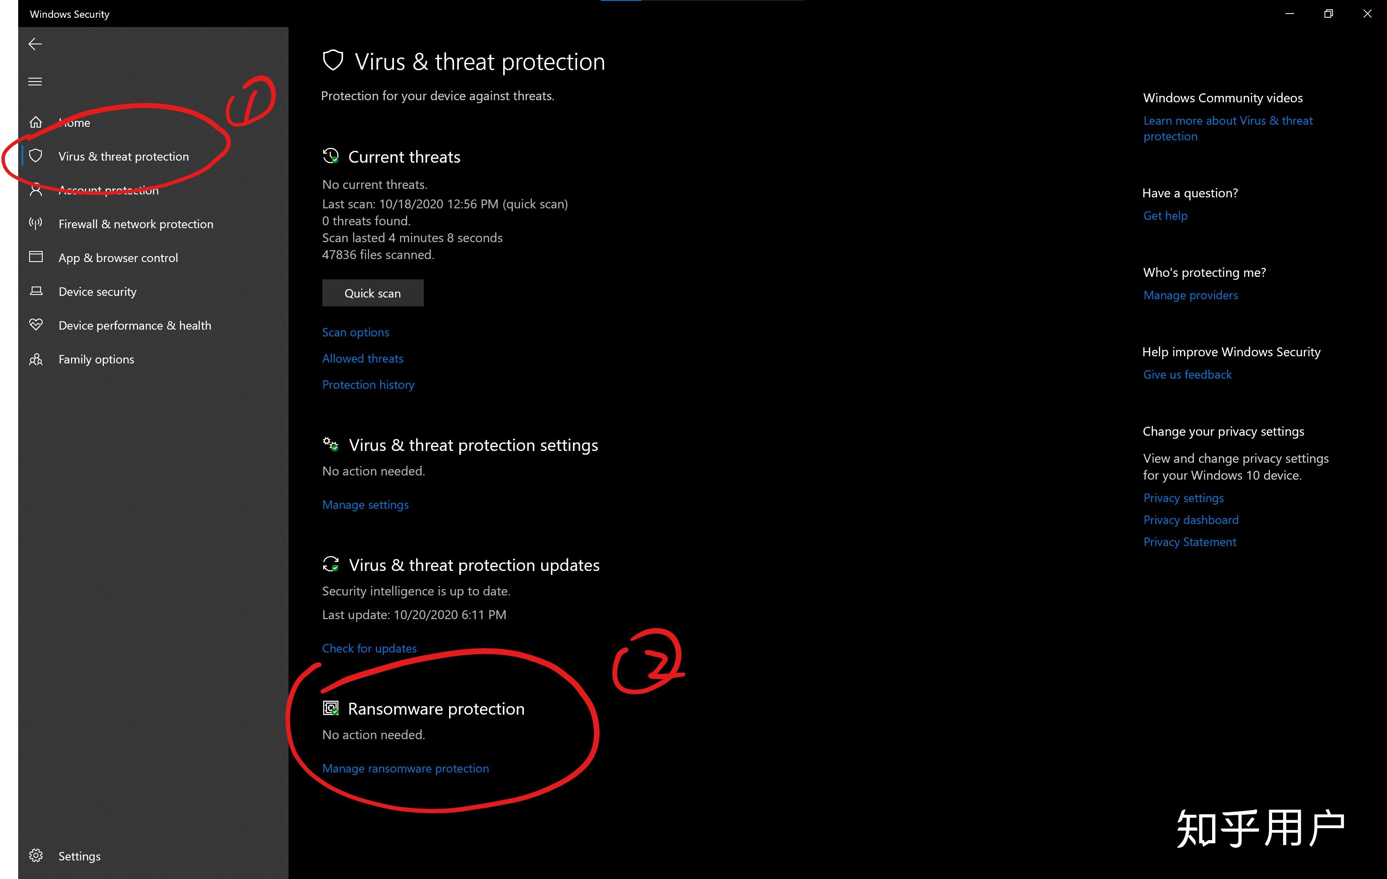Select Virus & threat protection menu item
Screen dimensions: 1387x879
pyautogui.click(x=123, y=156)
